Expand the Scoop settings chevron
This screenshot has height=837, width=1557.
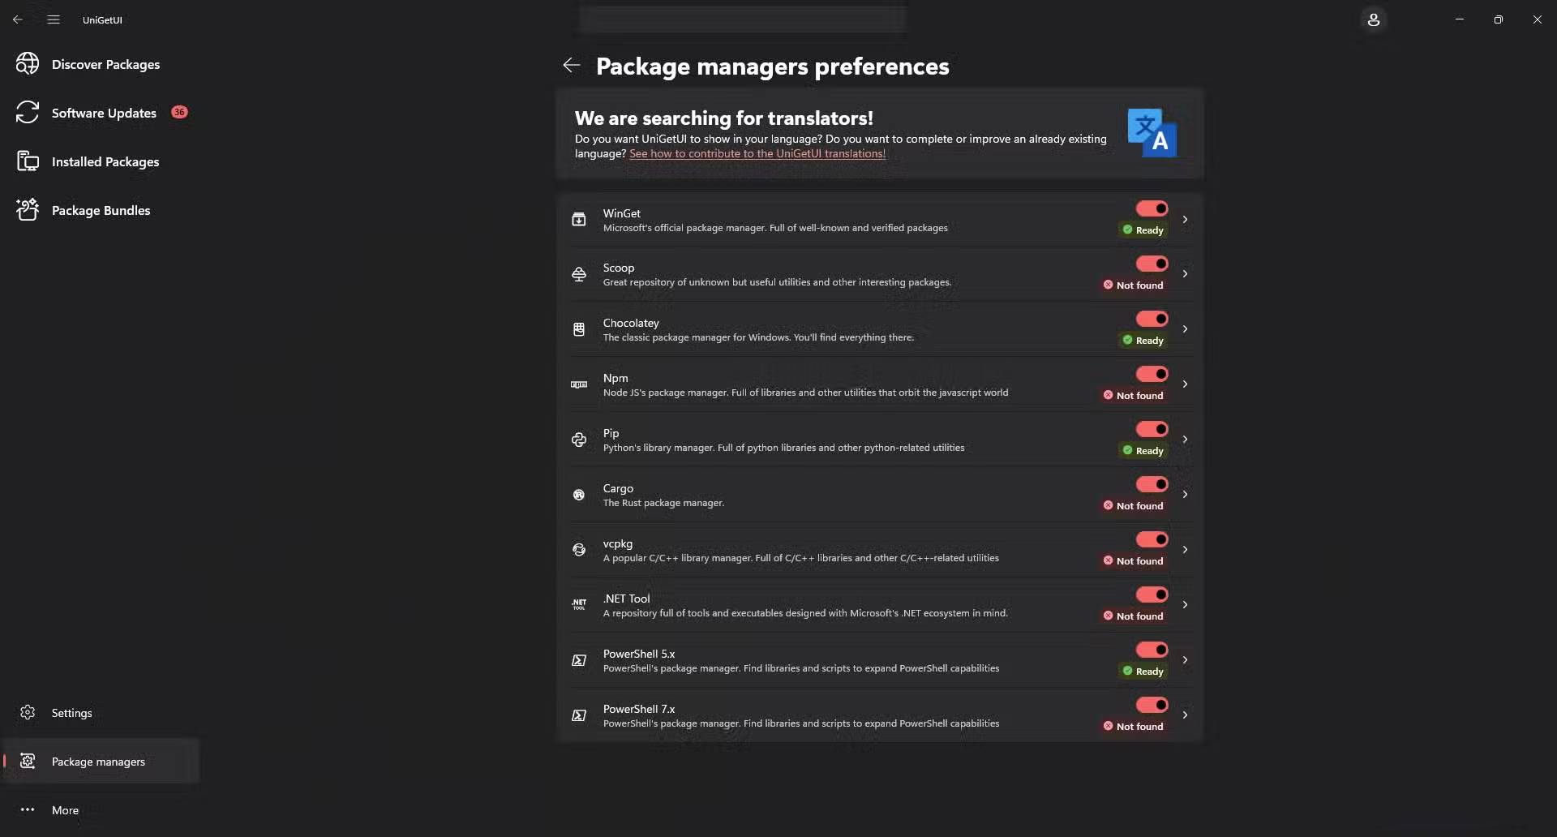pos(1185,274)
